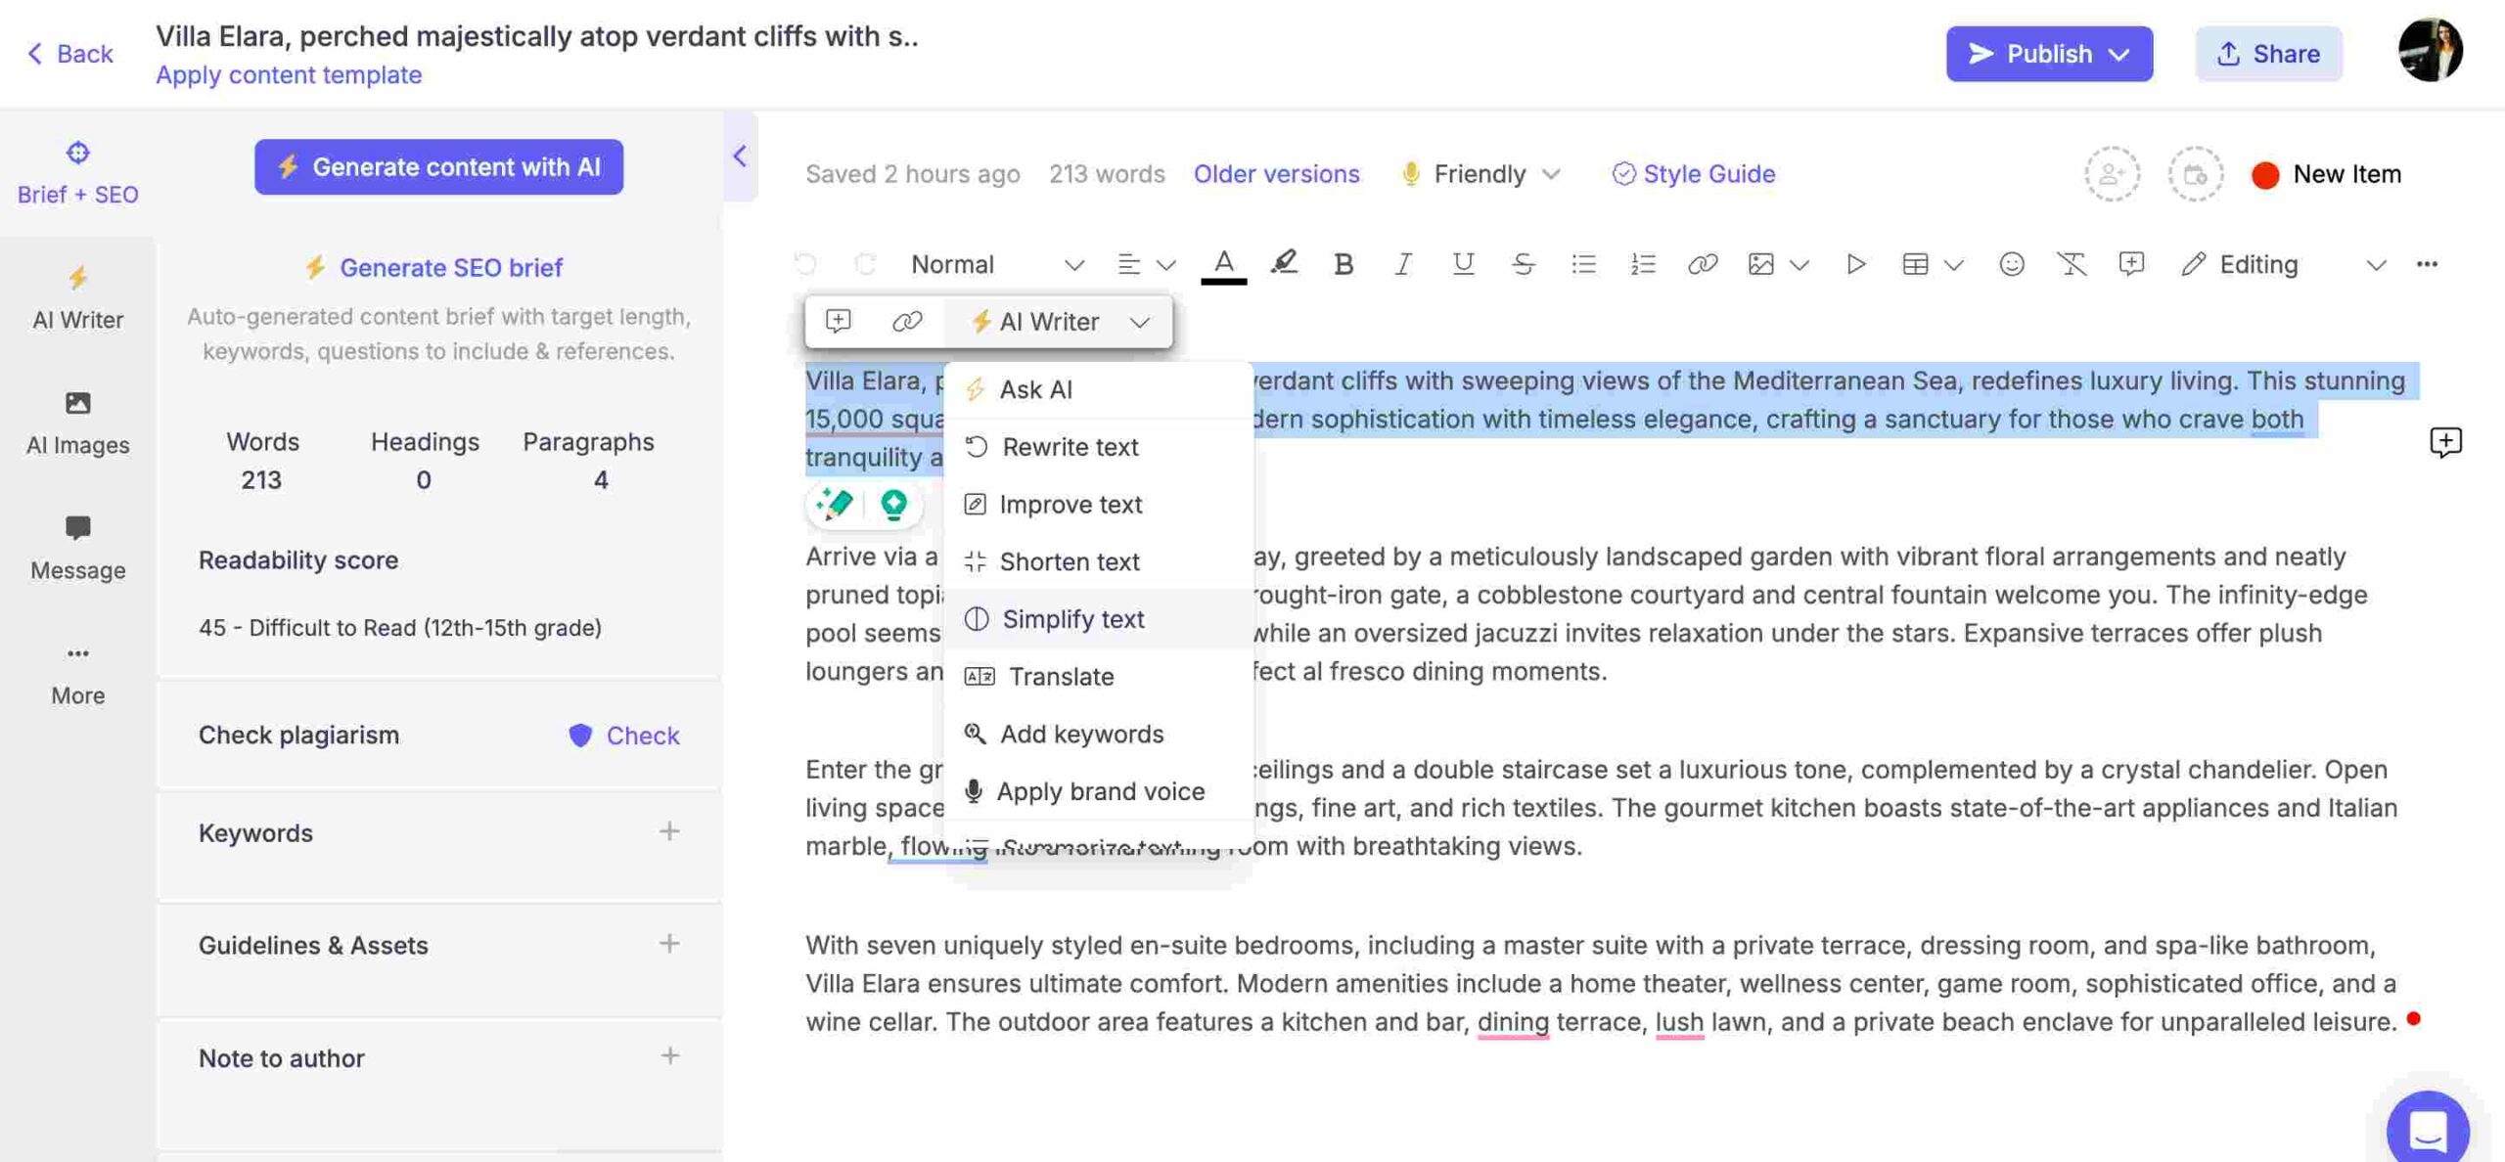
Task: Click the Simplify text menu option
Action: pos(1073,618)
